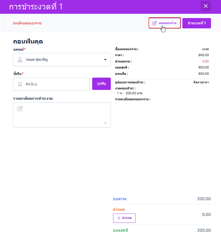Focus the ซี่ฟัน input showing #43La
This screenshot has height=236, width=221.
[x=54, y=84]
